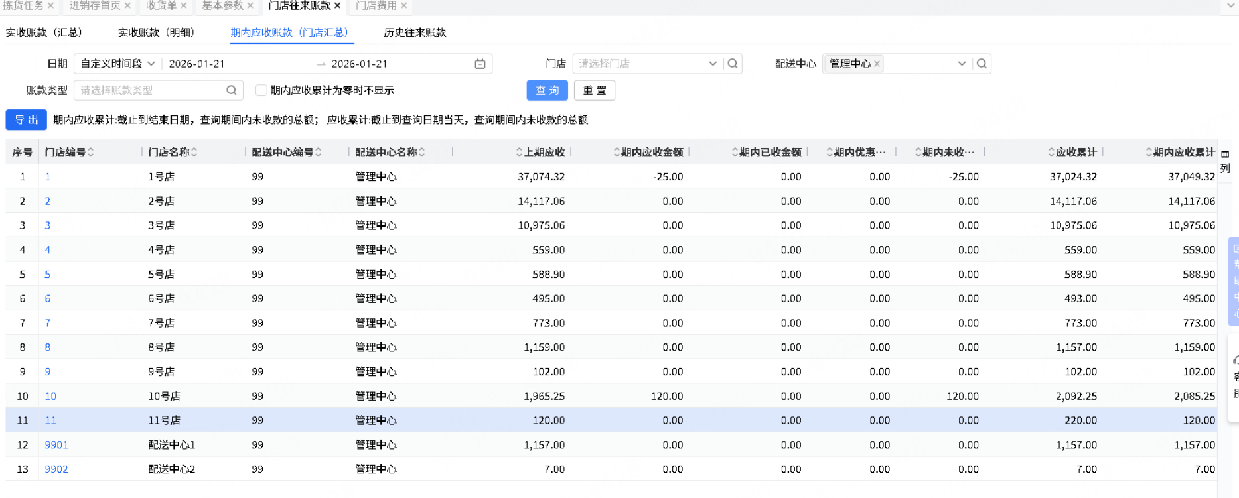Remove the 管理中心 tag from 配送中心
This screenshot has width=1239, height=498.
tap(877, 64)
